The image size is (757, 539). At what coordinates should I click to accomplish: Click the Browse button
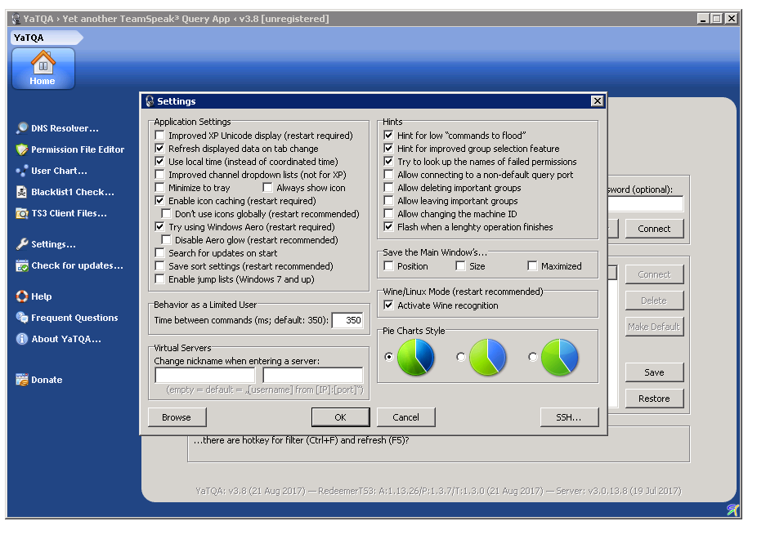(177, 417)
